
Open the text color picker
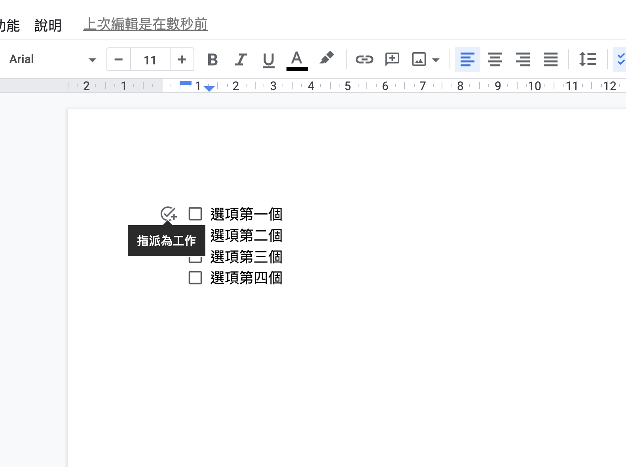[297, 60]
